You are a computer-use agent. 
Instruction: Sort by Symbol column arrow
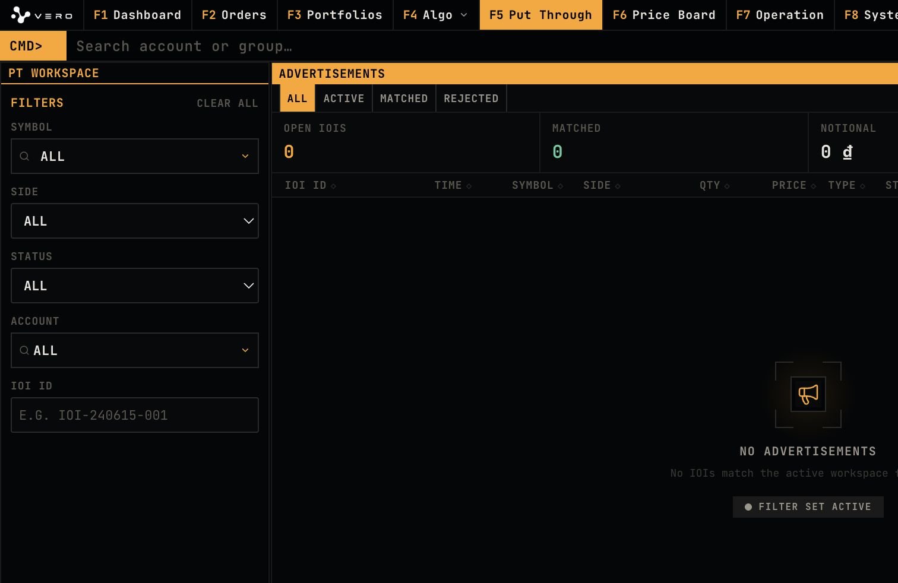(x=560, y=186)
